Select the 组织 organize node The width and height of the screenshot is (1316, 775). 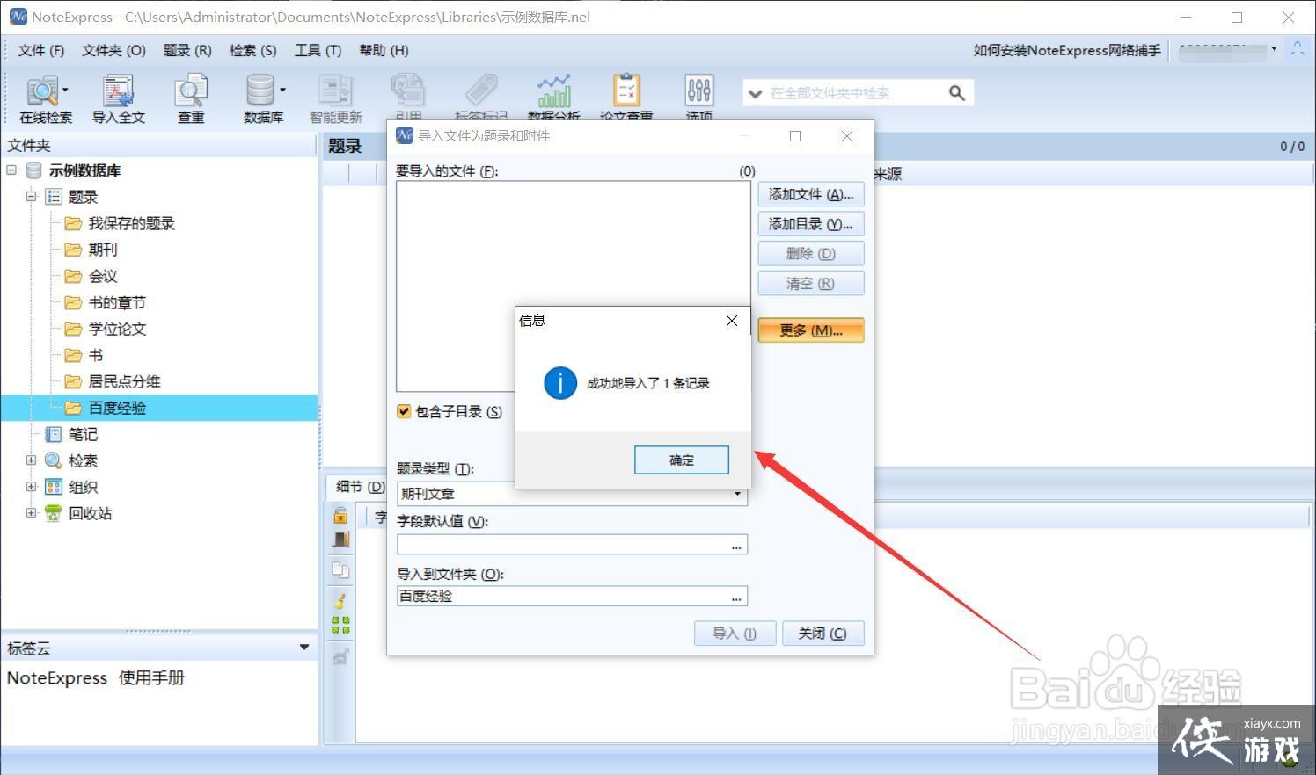pos(84,487)
